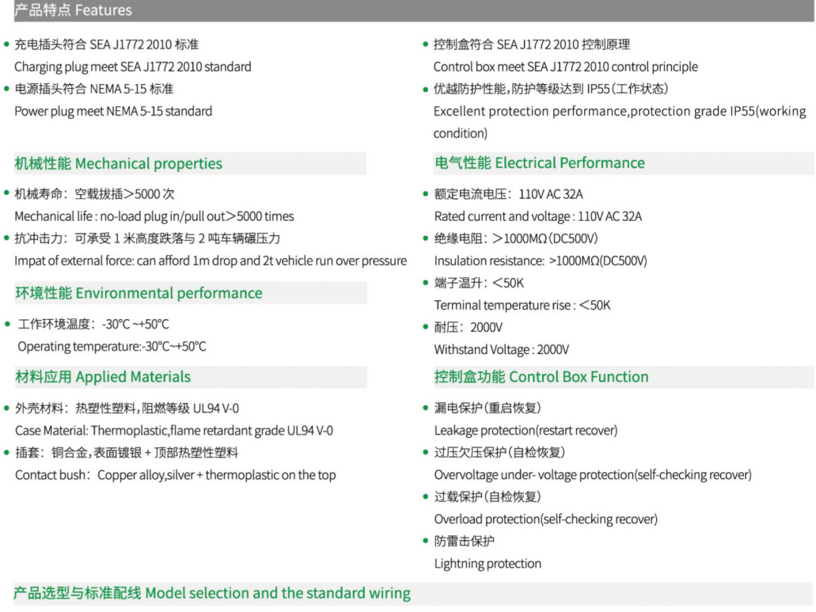This screenshot has width=816, height=612.
Task: Click the Withstand Voltage : 2000V text
Action: [502, 350]
